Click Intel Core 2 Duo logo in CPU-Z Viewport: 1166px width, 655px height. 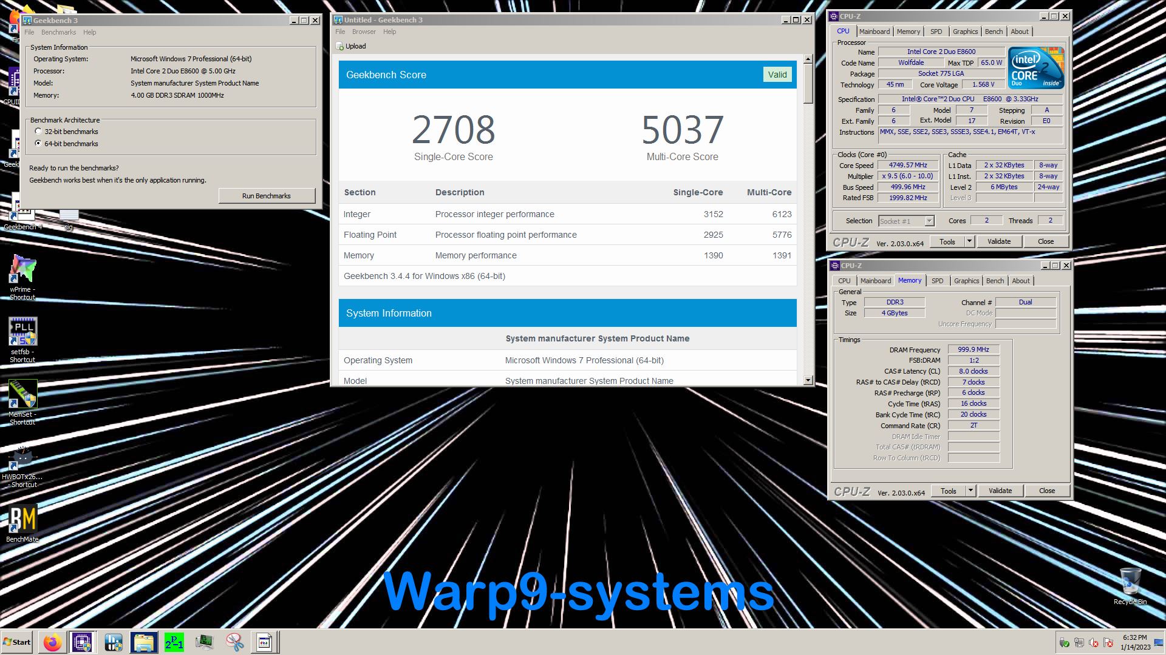point(1036,67)
